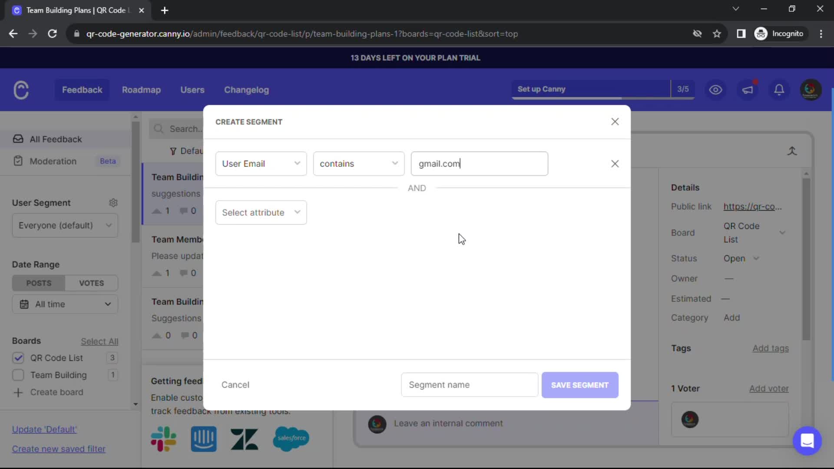Switch to the Changelog tab

click(x=247, y=89)
